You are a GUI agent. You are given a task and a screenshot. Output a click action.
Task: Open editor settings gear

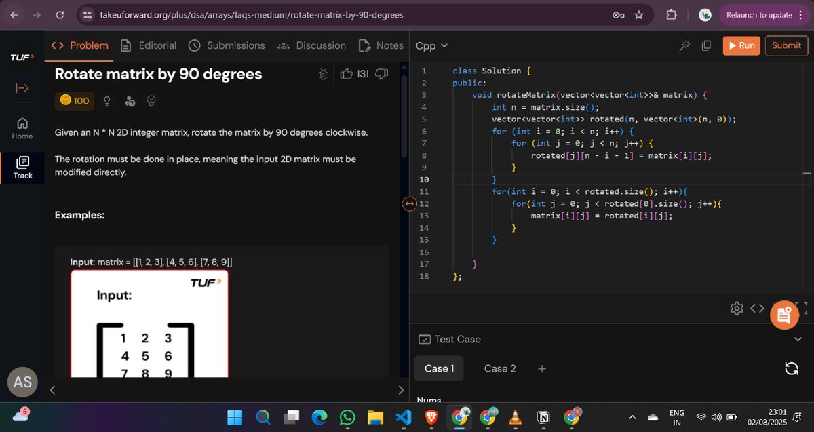click(x=737, y=309)
